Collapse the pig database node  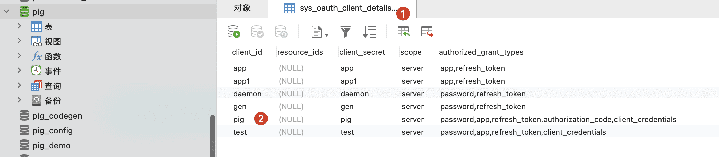click(6, 12)
